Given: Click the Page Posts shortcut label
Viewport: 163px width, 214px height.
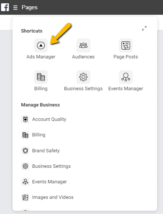Looking at the screenshot, I should (126, 57).
